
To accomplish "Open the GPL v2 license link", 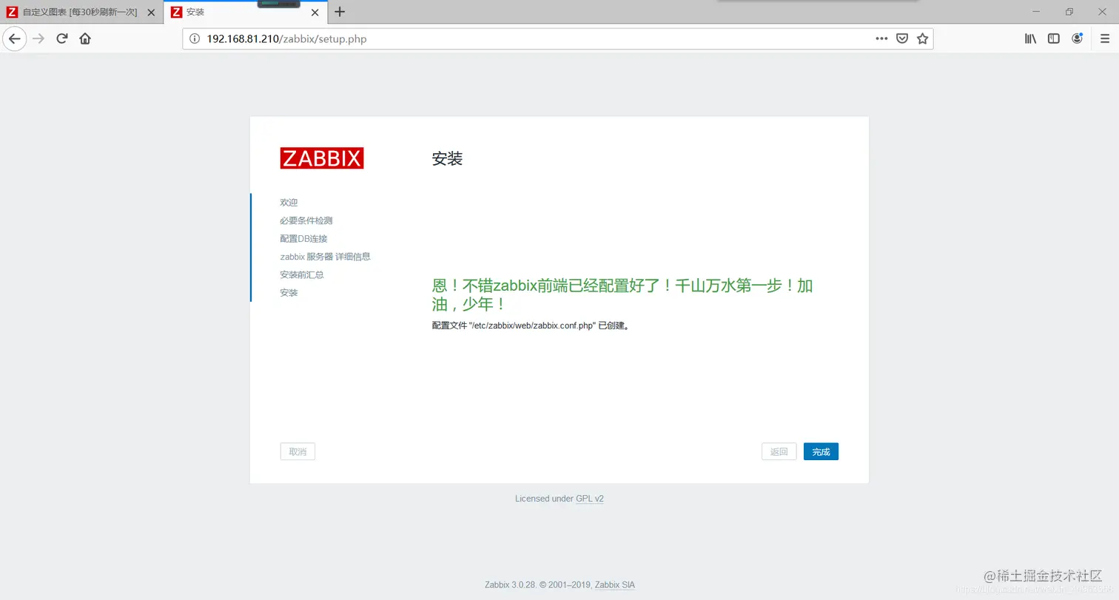I will pos(590,499).
